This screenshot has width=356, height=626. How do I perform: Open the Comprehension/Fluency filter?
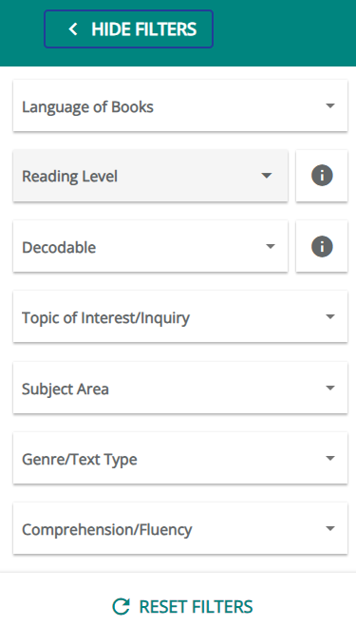coord(180,528)
